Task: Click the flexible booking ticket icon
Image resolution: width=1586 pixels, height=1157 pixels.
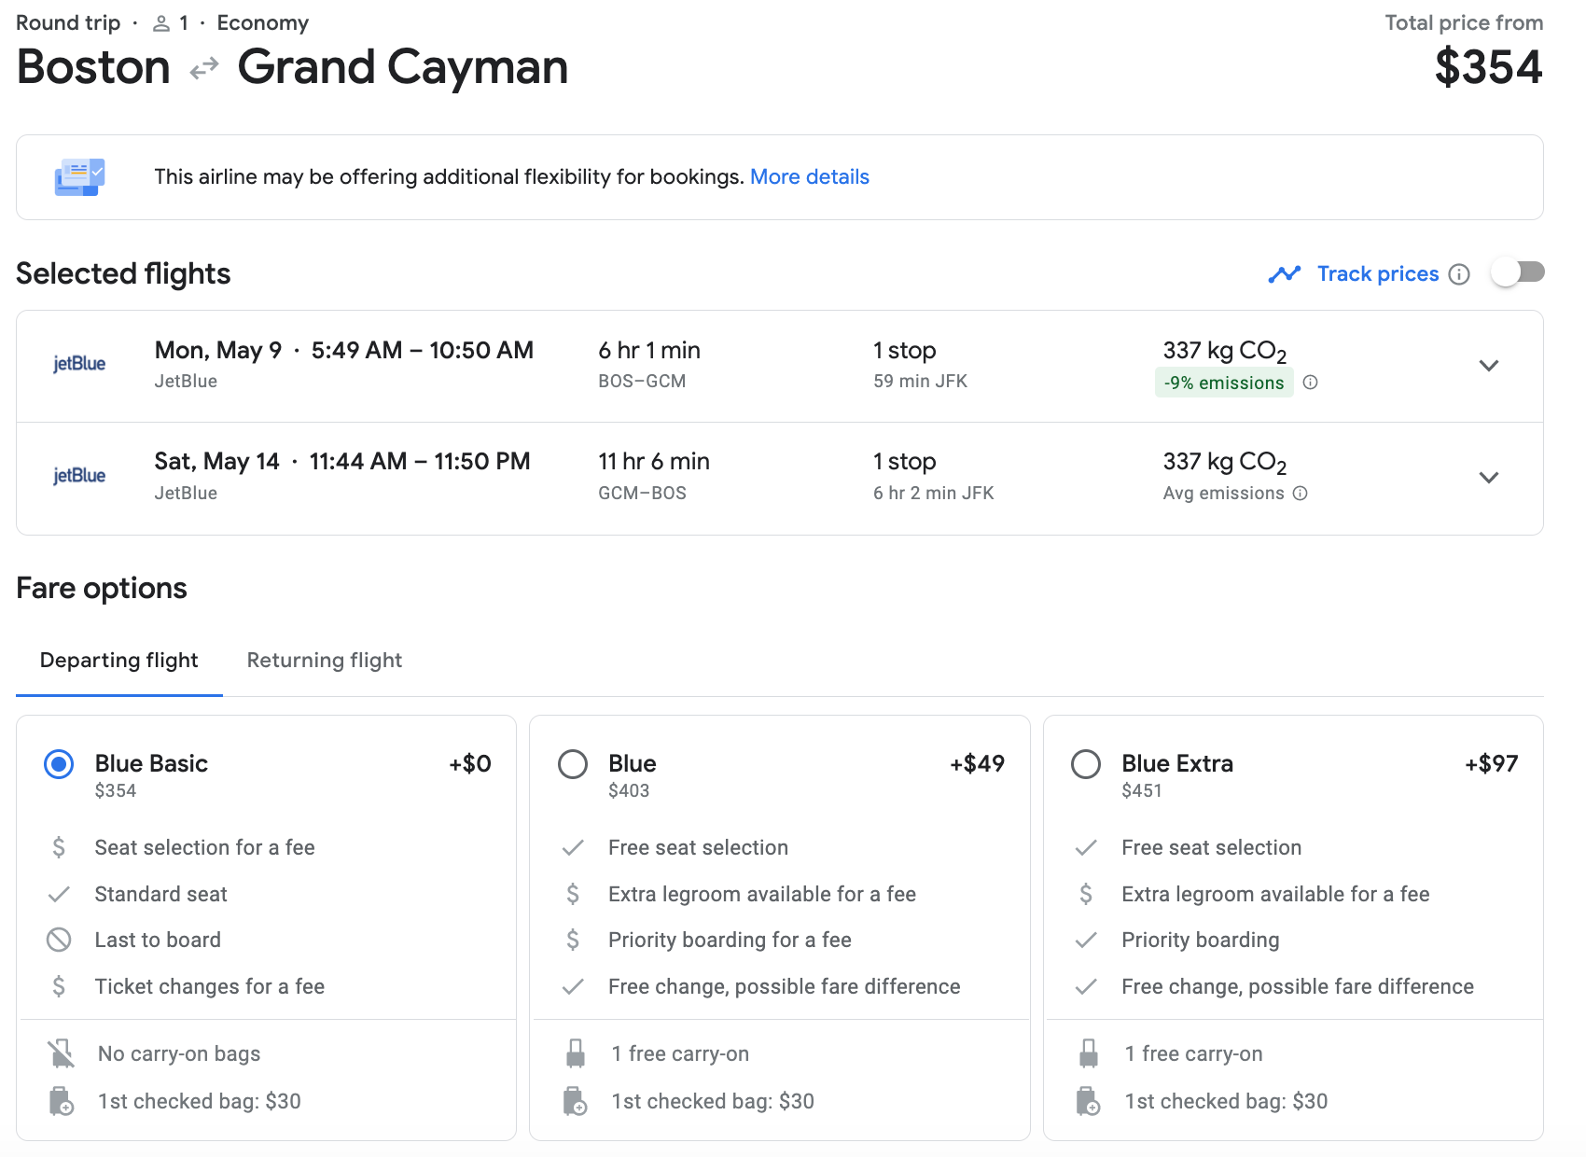Action: click(79, 177)
